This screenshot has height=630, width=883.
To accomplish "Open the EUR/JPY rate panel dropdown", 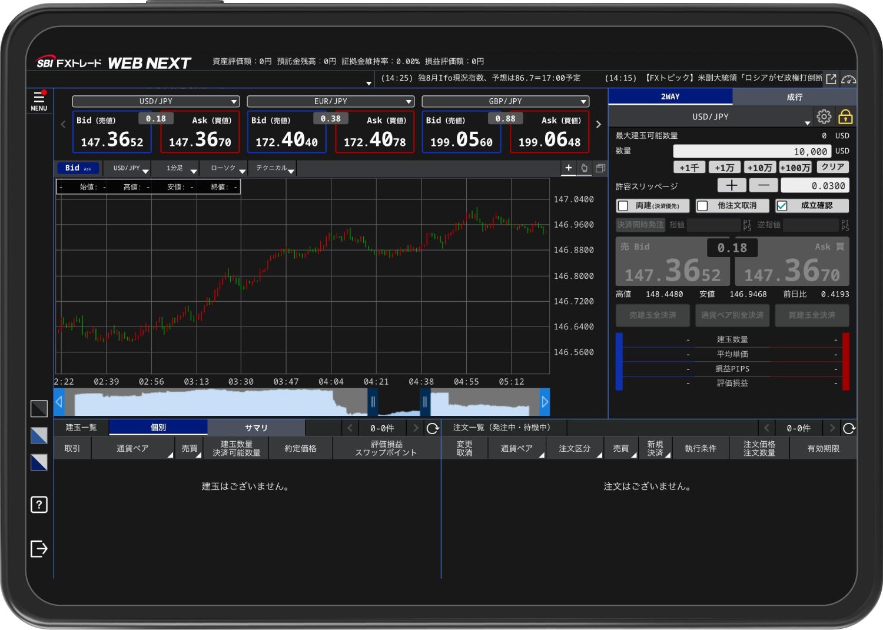I will pyautogui.click(x=331, y=101).
